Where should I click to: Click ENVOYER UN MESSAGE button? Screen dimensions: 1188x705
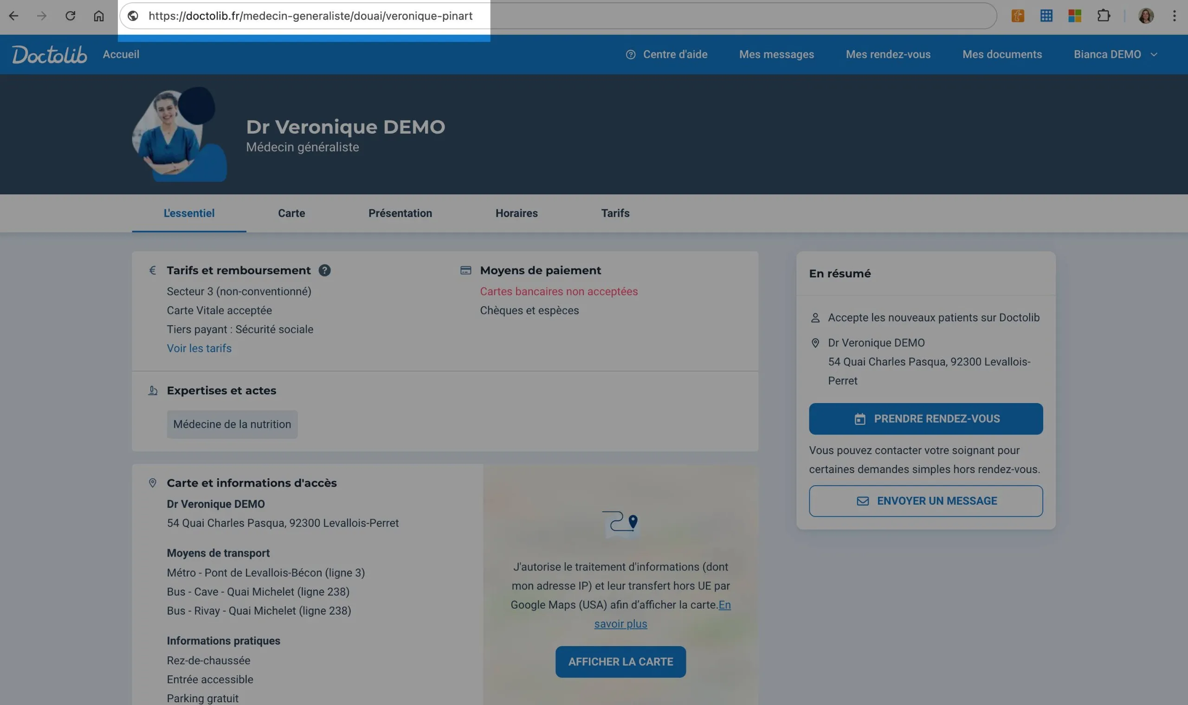point(926,501)
